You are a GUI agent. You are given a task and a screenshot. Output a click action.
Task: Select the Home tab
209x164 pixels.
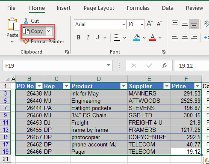tap(37, 8)
